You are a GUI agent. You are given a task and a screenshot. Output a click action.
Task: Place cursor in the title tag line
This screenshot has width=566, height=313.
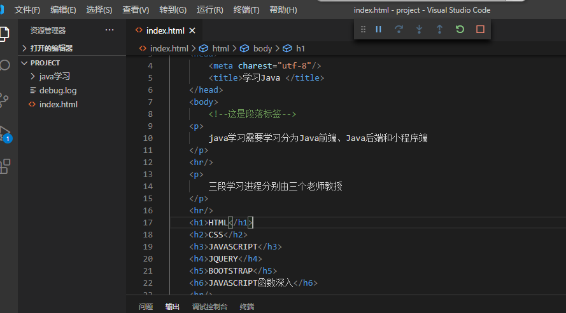click(266, 77)
